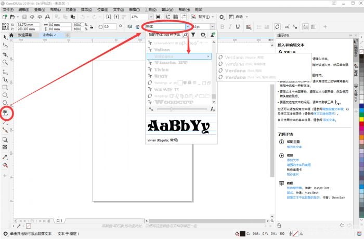Select the Crop tool in the toolbox
The width and height of the screenshot is (364, 239).
pos(5,53)
